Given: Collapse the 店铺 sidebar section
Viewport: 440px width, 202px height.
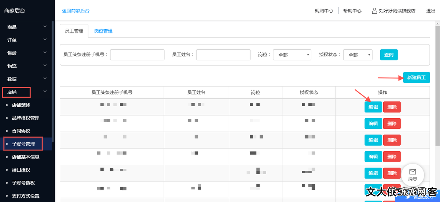Looking at the screenshot, I should (26, 92).
